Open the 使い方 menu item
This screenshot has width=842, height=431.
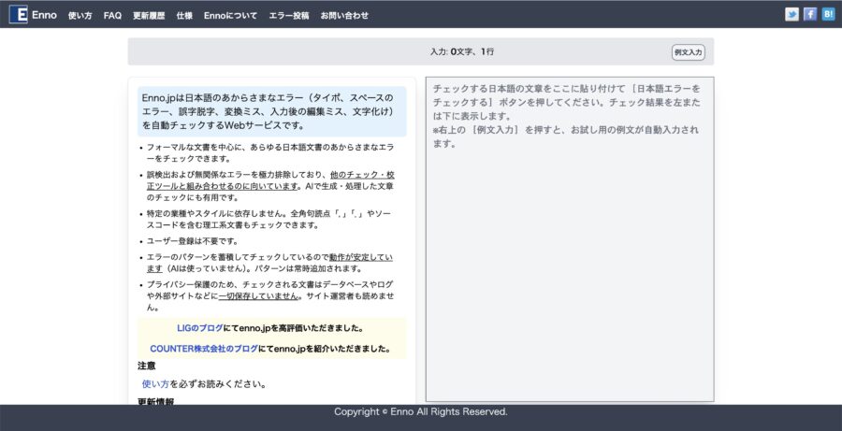point(80,16)
